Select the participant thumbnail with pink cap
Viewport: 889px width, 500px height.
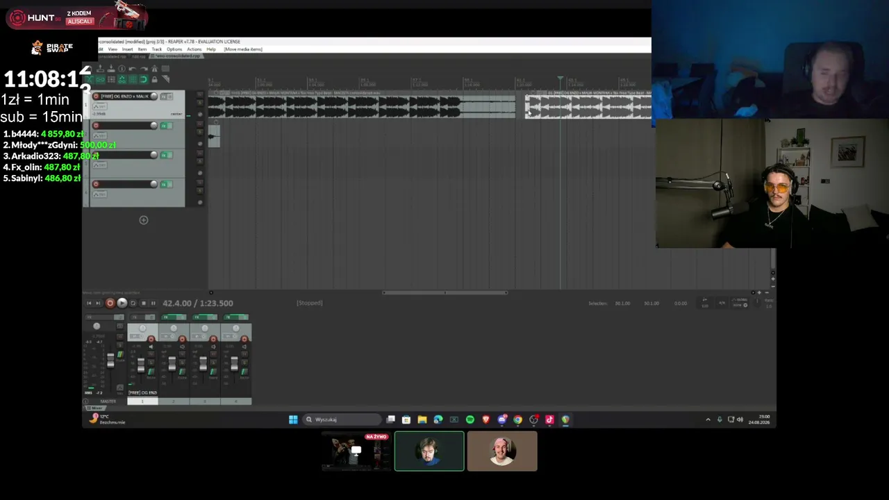point(502,451)
